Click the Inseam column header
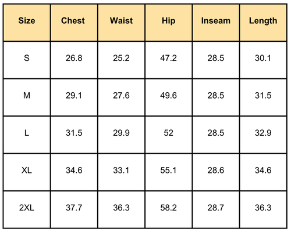Image resolution: width=291 pixels, height=232 pixels. coord(216,21)
